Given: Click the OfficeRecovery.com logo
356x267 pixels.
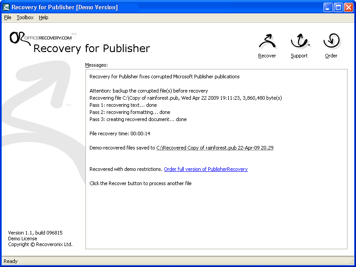Looking at the screenshot, I should (43, 39).
